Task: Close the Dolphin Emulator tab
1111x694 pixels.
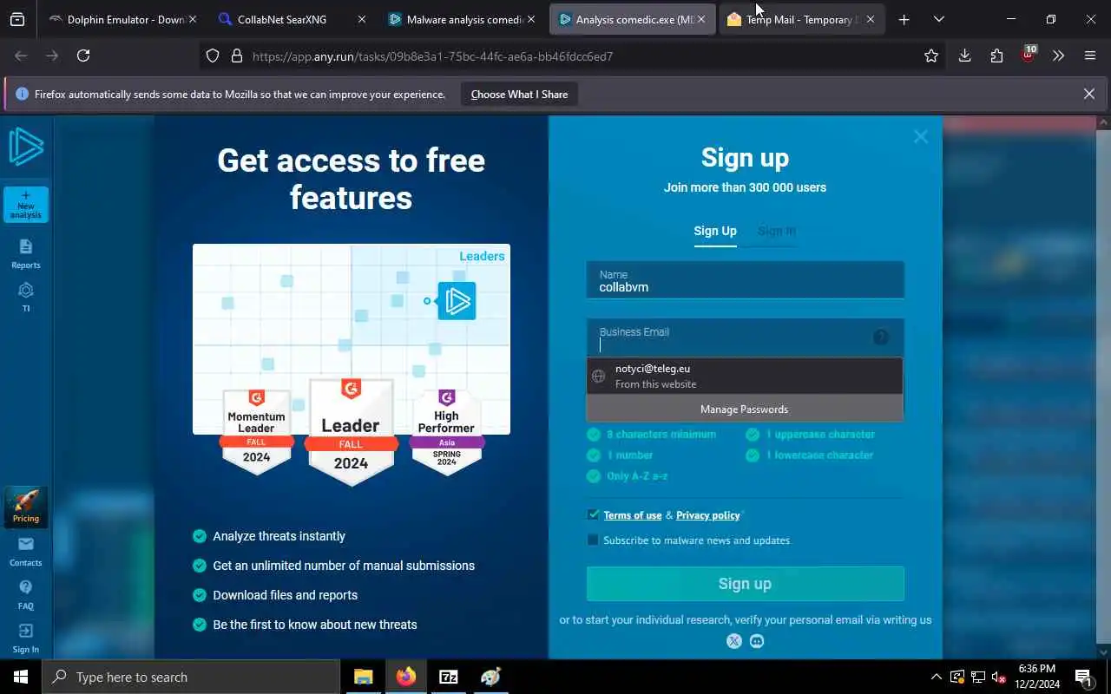Action: coord(192,19)
